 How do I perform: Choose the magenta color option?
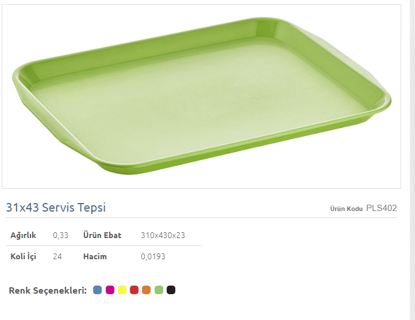[110, 290]
